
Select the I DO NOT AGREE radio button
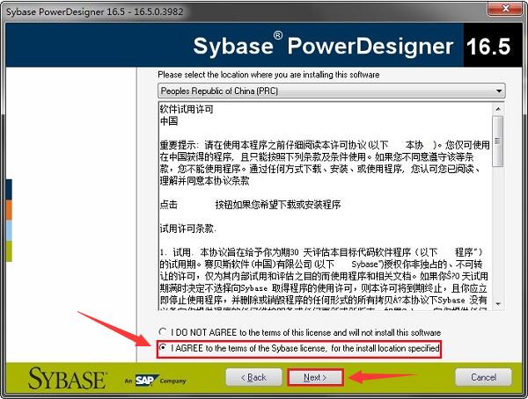163,332
